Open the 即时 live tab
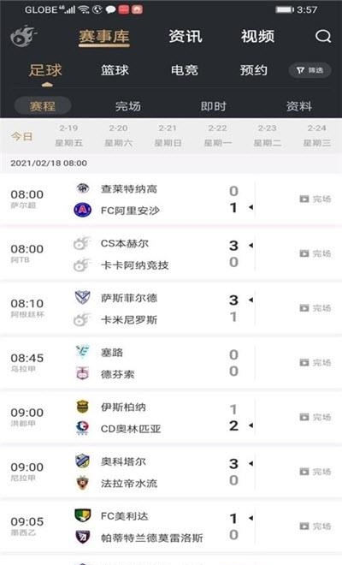This screenshot has height=565, width=342. pos(214,106)
